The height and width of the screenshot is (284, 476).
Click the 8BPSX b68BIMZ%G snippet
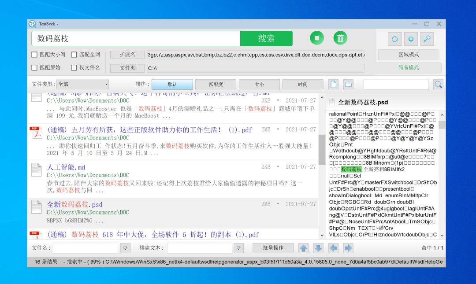click(75, 221)
